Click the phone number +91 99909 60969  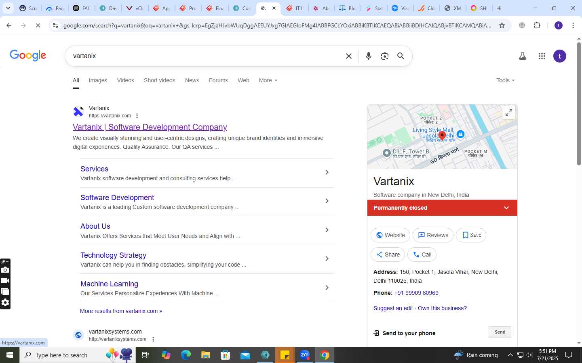416,293
